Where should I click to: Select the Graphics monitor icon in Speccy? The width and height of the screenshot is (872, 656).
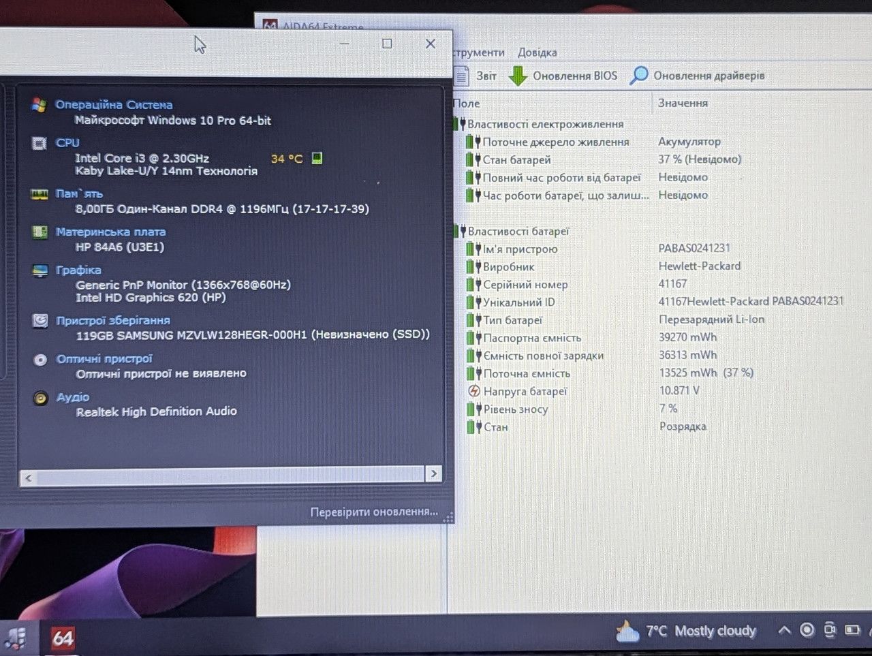[40, 270]
